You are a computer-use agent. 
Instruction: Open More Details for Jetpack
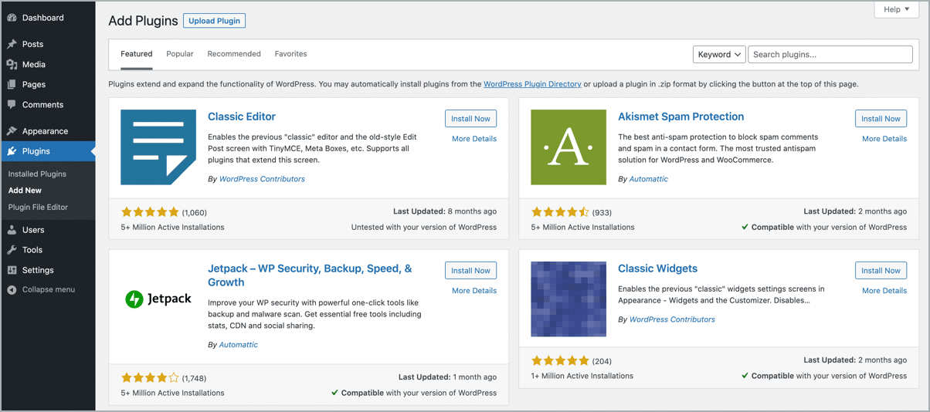[x=474, y=291]
